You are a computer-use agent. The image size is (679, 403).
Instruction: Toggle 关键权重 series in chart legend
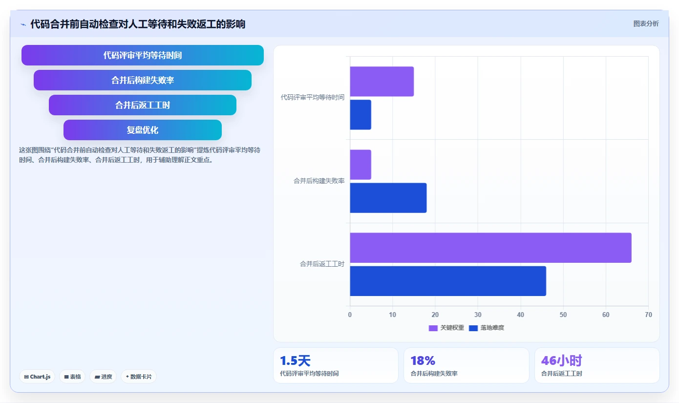tap(446, 328)
